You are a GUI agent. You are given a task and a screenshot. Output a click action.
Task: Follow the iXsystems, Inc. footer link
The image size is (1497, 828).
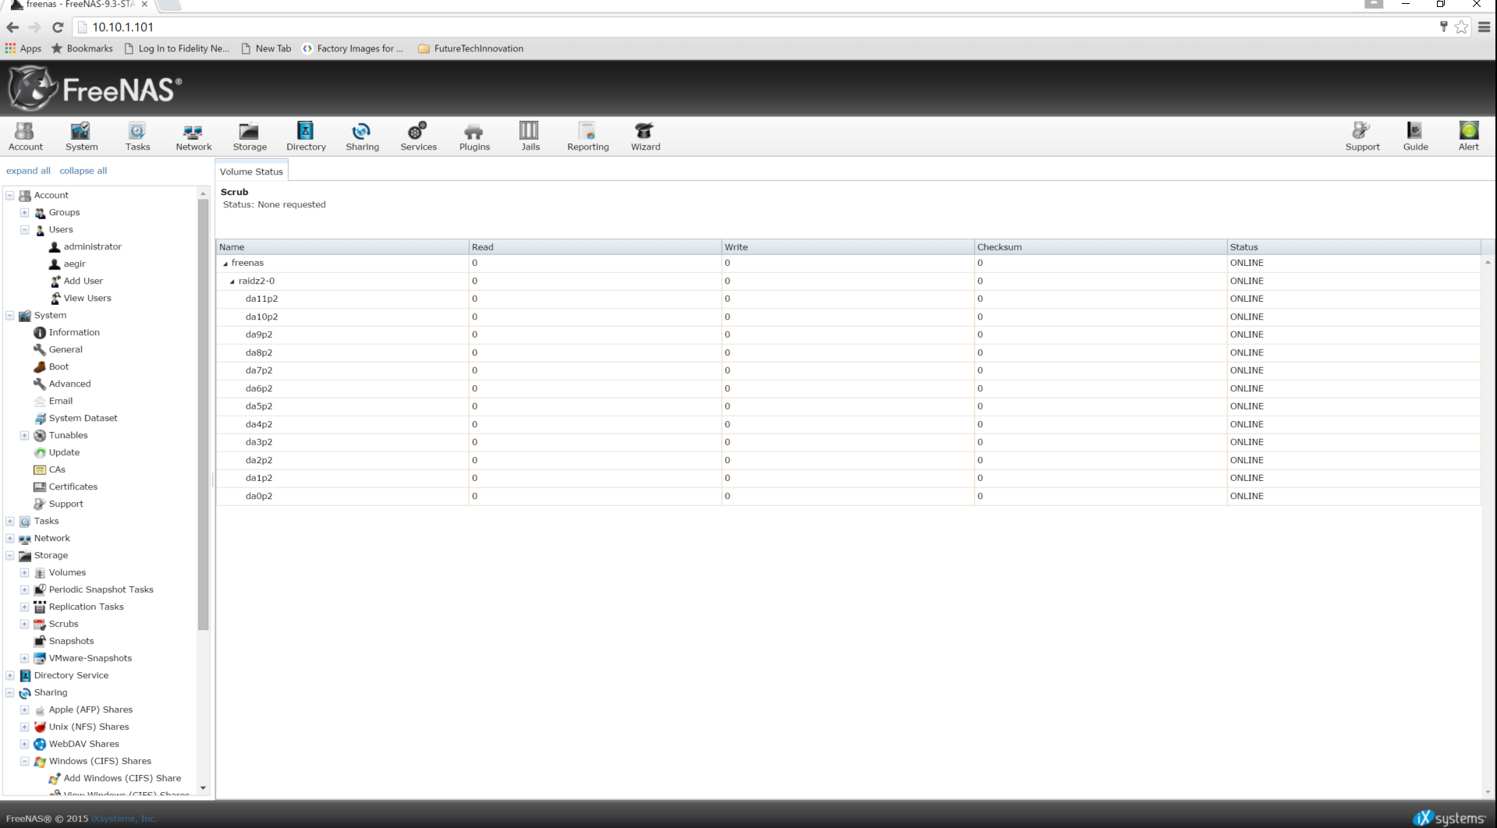click(x=124, y=819)
